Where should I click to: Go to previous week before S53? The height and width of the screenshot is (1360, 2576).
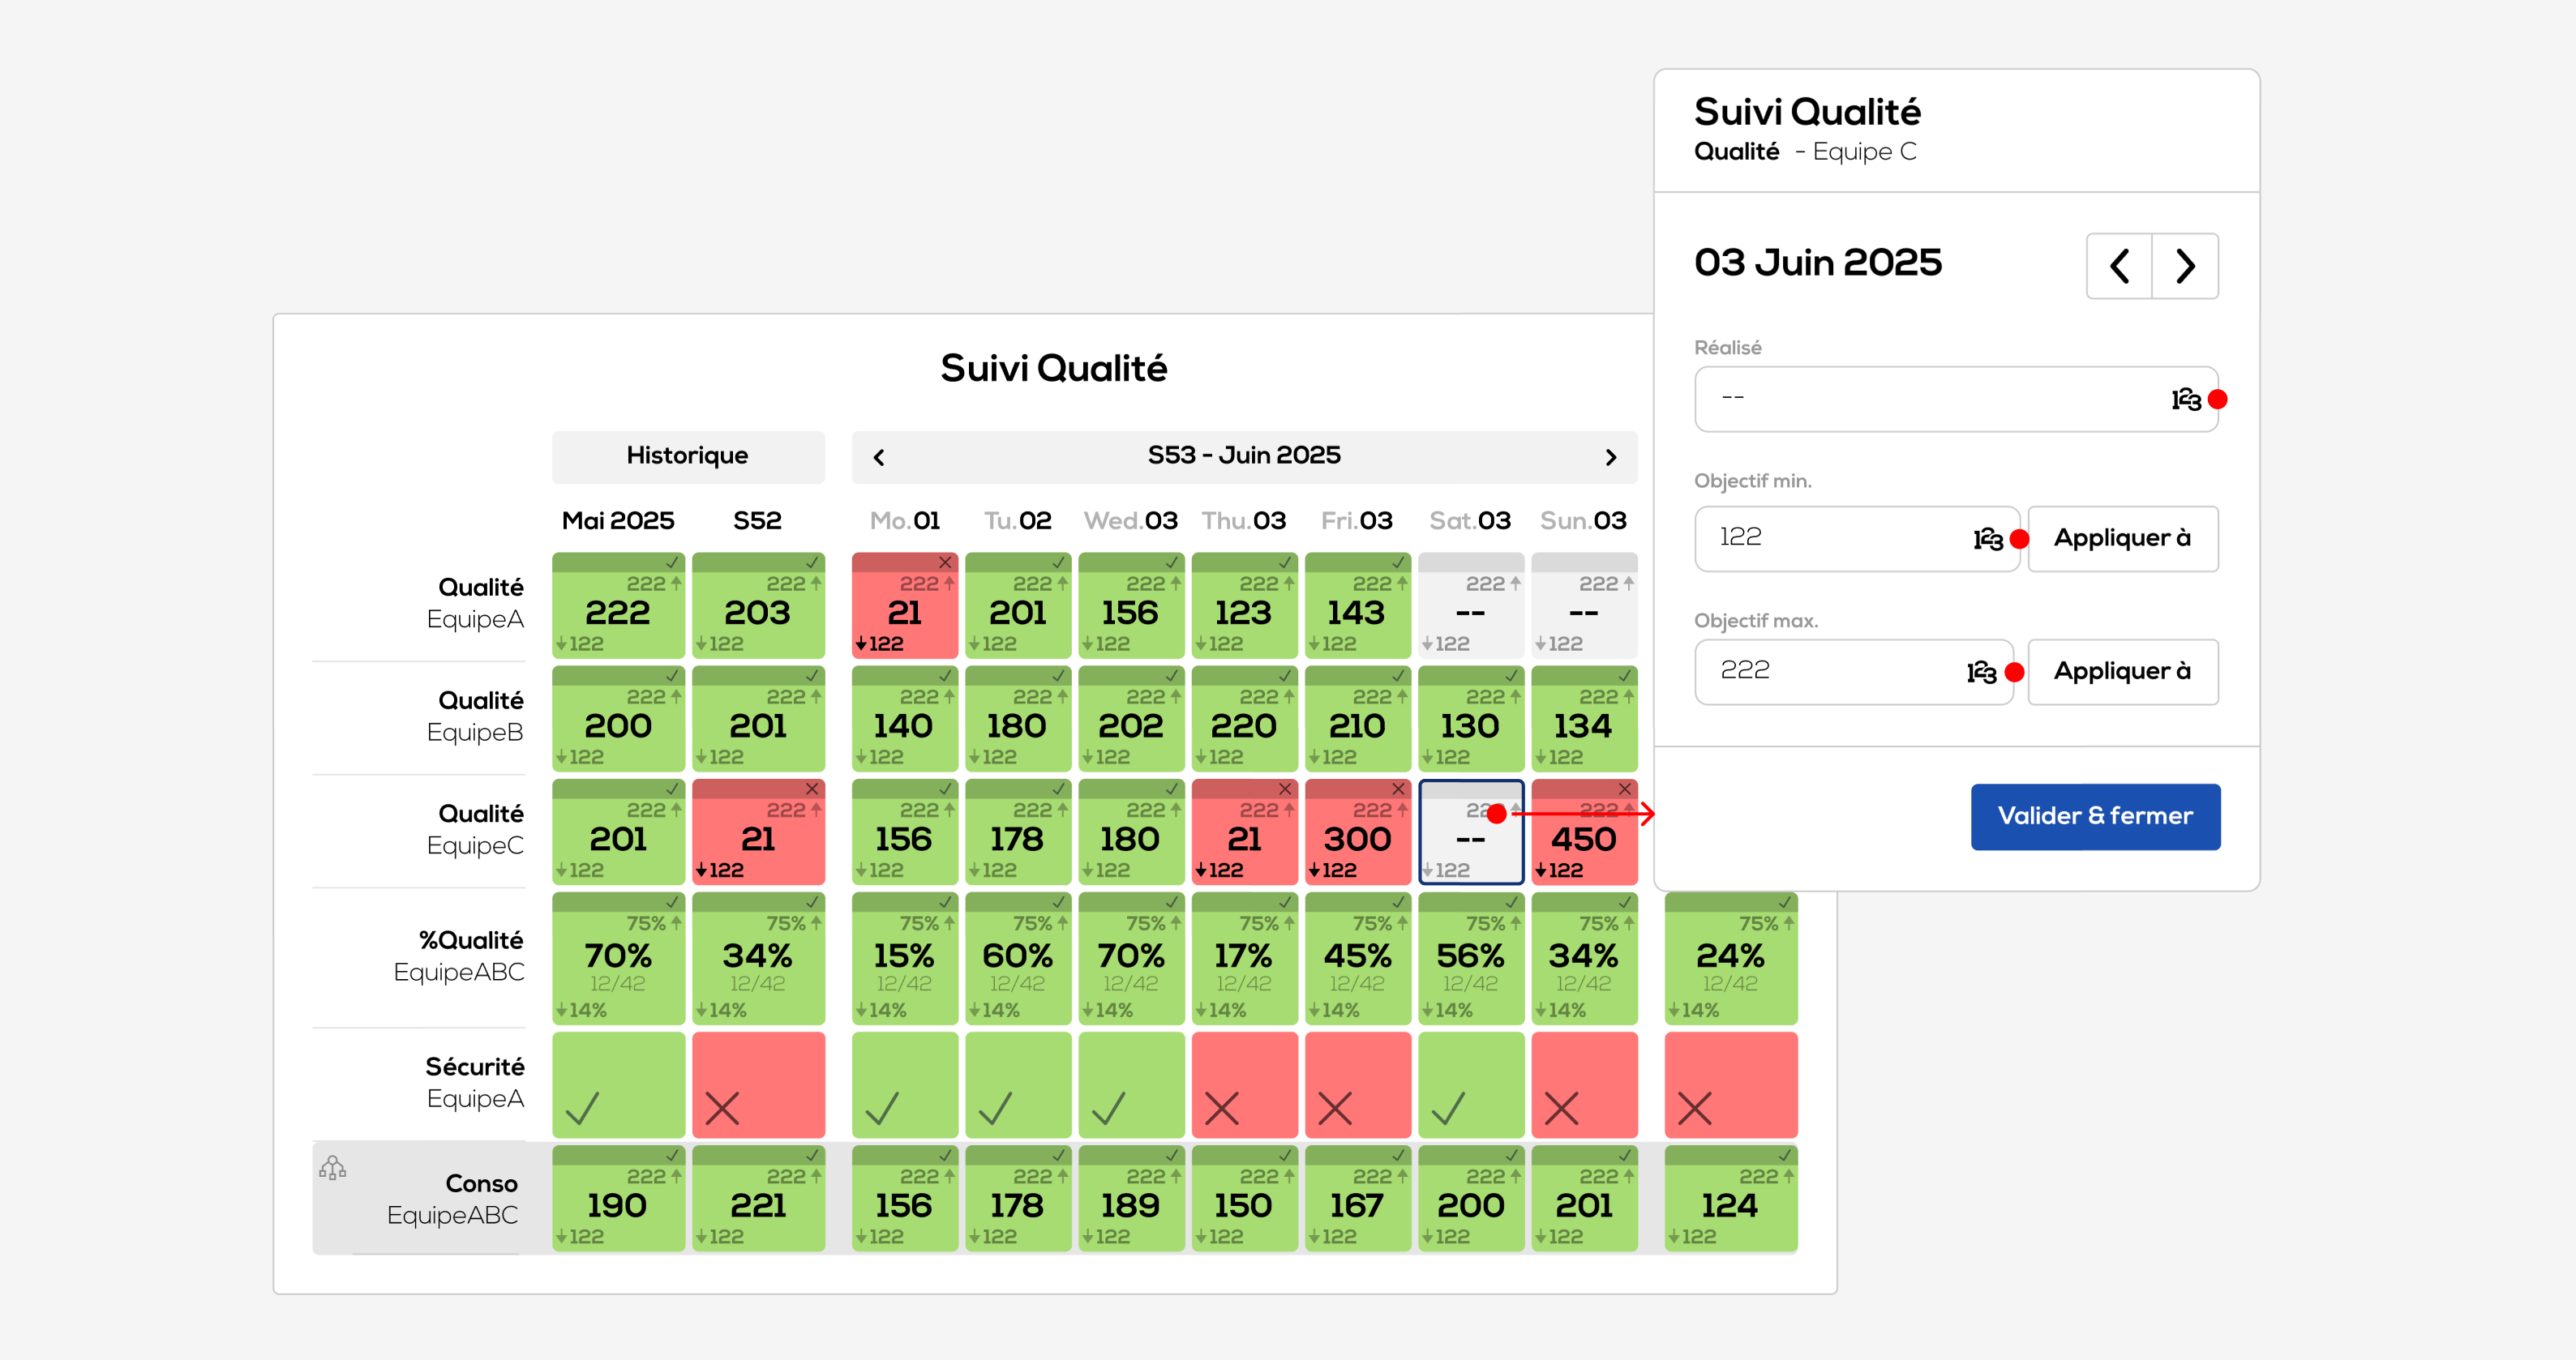(879, 456)
